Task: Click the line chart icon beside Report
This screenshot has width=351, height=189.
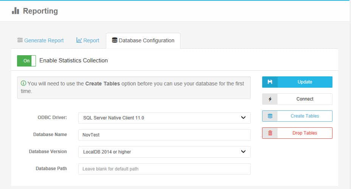Action: point(79,40)
